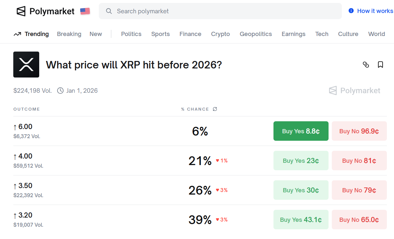Copy the market link using the chain icon

[366, 65]
